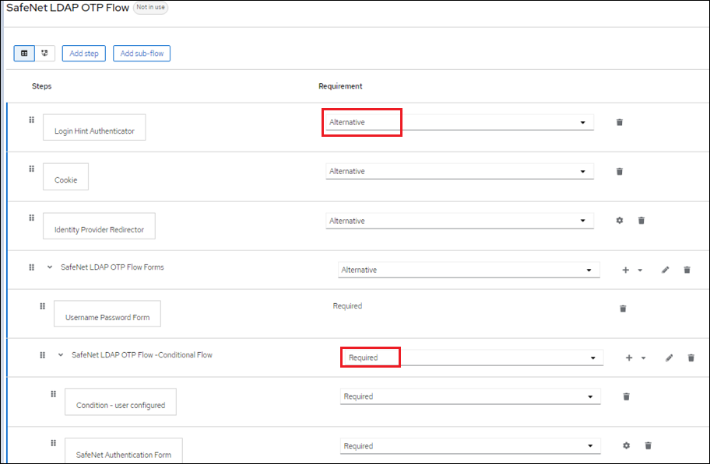Select the Username Password Form step box
Viewport: 710px width, 464px height.
coord(107,314)
